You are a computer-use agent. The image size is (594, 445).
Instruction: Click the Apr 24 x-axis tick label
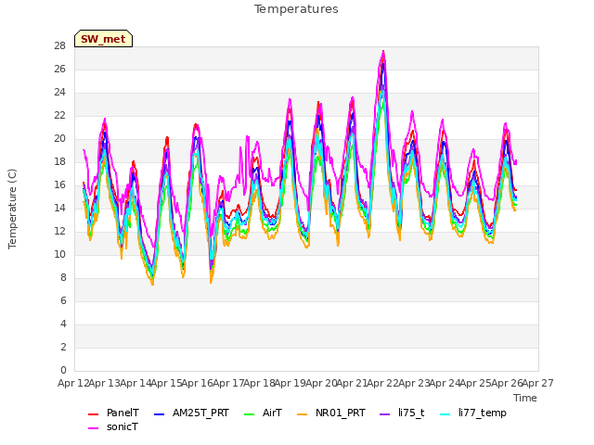point(445,383)
